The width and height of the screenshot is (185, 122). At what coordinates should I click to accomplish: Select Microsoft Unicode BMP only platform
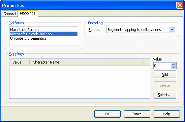(43, 34)
